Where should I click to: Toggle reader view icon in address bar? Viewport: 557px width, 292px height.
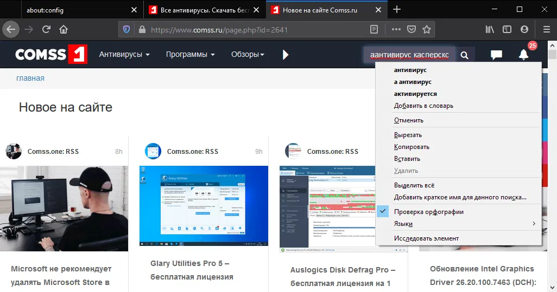pyautogui.click(x=374, y=29)
